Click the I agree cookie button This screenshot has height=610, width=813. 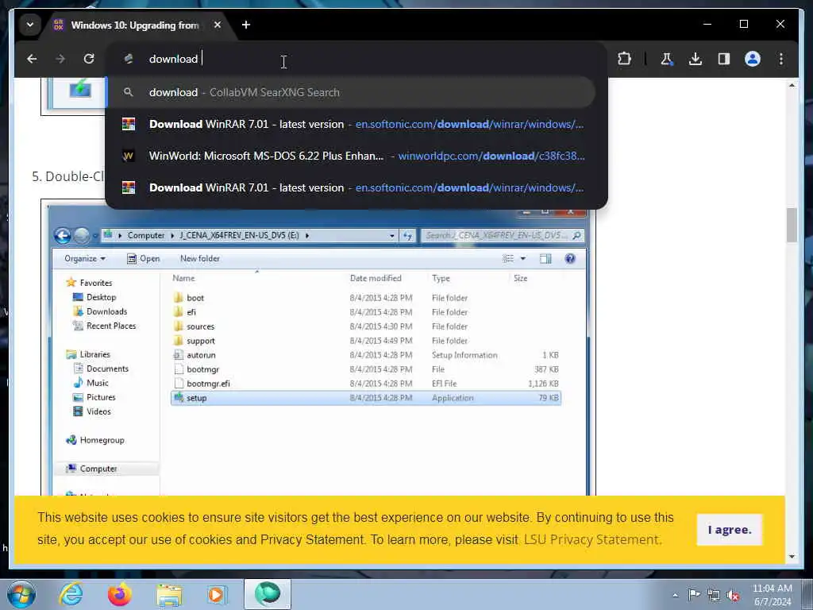[730, 530]
